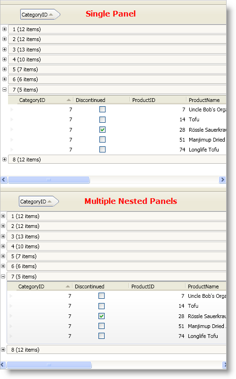The width and height of the screenshot is (236, 379).
Task: Select Uncle Bob's row indicator in Single Panel
Action: (x=12, y=109)
